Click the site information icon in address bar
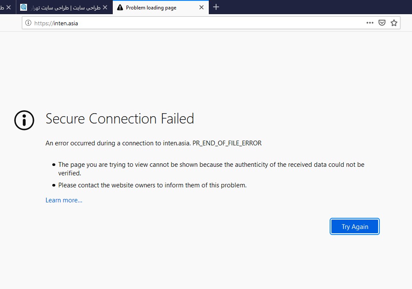 click(28, 23)
